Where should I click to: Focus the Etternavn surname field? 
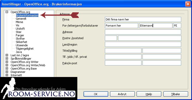point(156,26)
